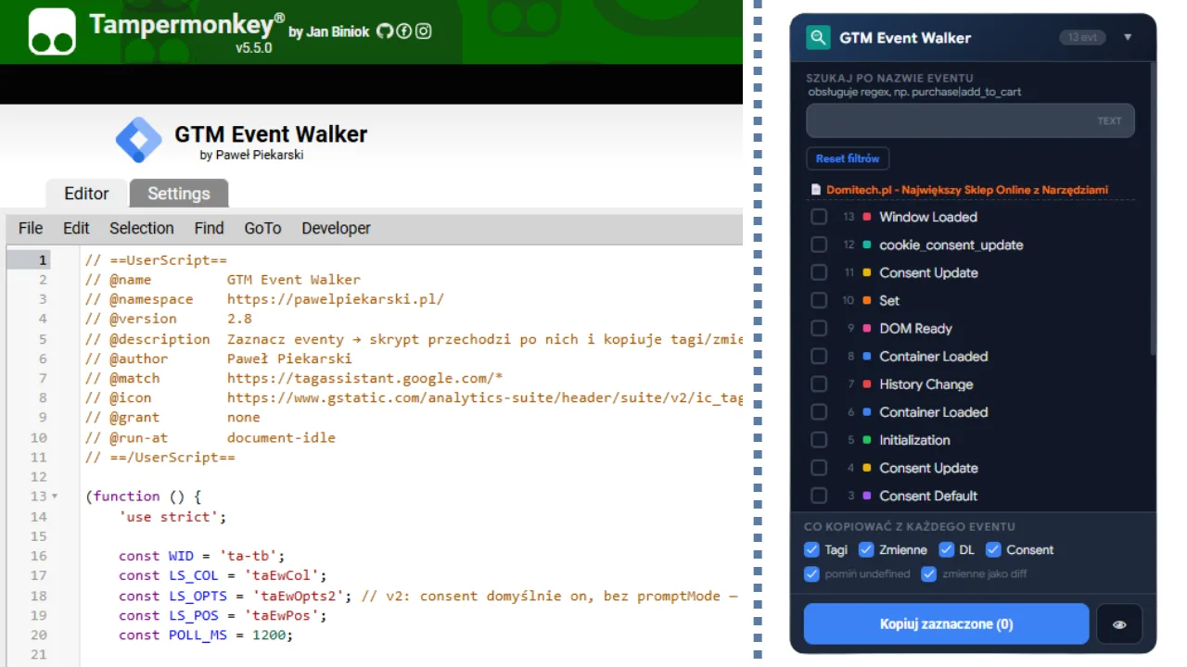1187x667 pixels.
Task: Click the 'Initialization' event name
Action: coord(914,440)
